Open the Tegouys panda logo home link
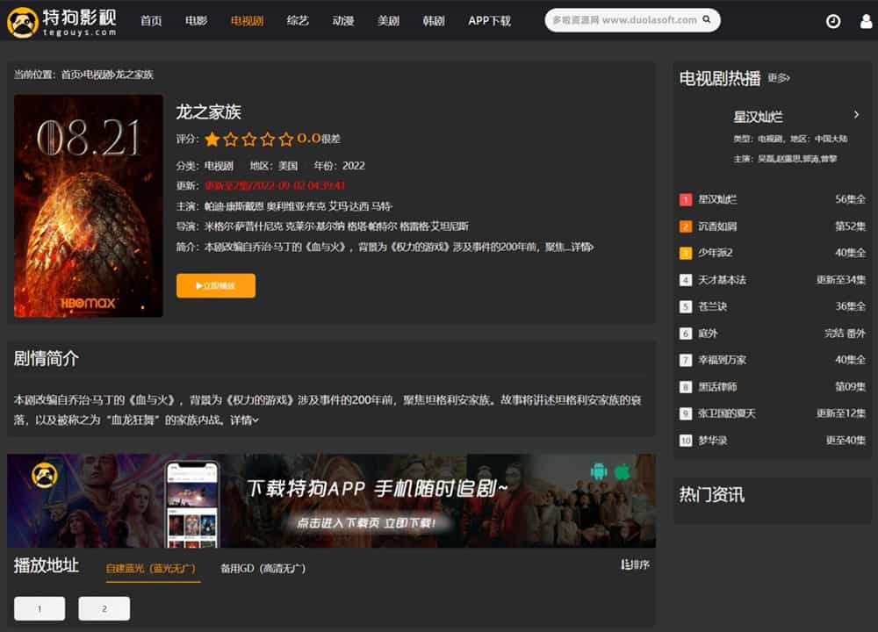The height and width of the screenshot is (632, 878). 61,21
